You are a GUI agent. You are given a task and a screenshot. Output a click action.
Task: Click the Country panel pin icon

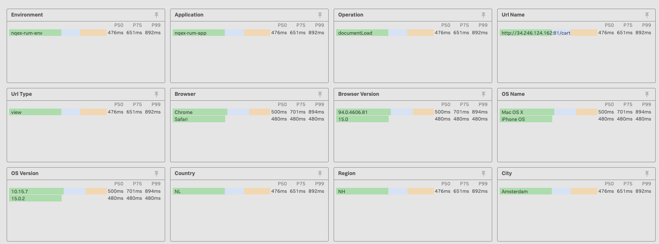[320, 173]
